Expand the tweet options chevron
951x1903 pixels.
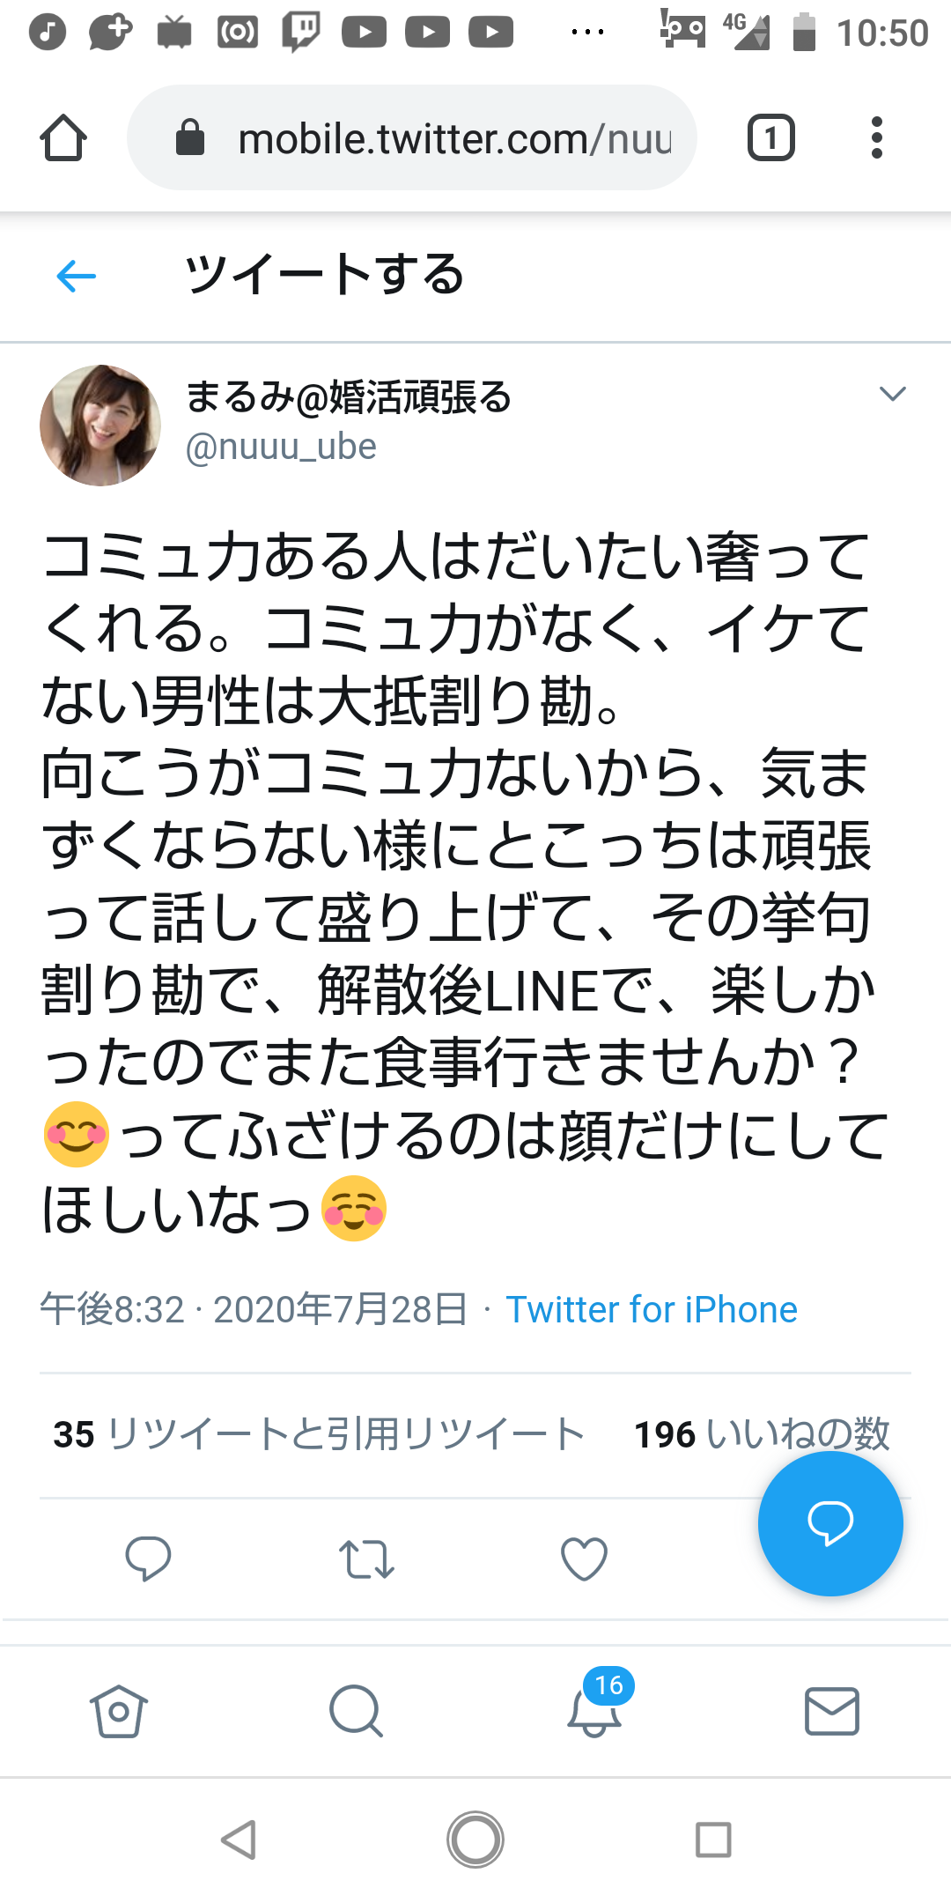pos(892,394)
